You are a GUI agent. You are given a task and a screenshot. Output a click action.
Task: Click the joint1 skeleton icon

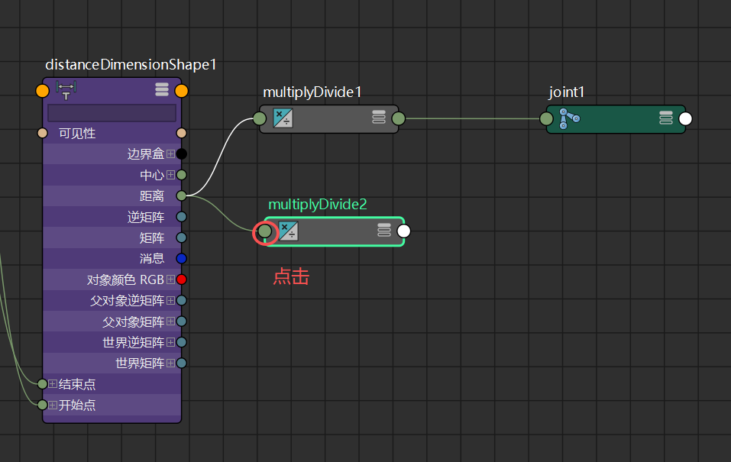[569, 118]
